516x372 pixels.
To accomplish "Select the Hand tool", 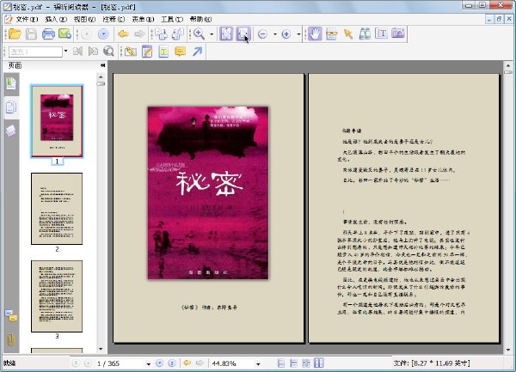I will [315, 34].
